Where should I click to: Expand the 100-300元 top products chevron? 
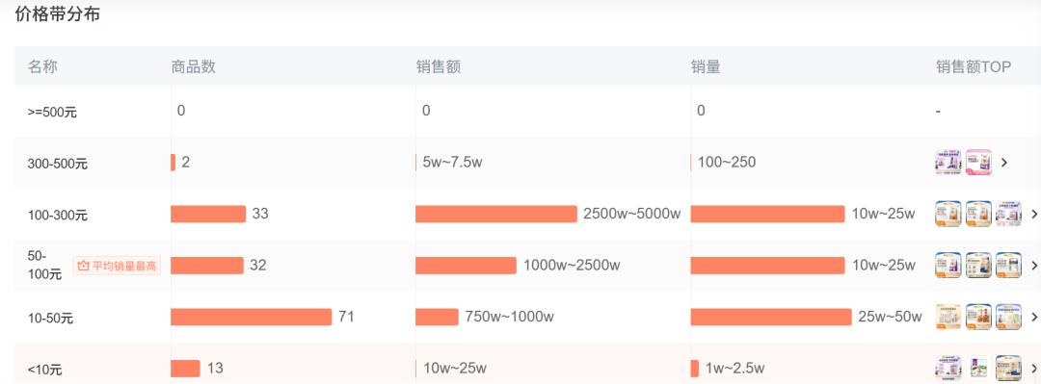coord(1034,215)
